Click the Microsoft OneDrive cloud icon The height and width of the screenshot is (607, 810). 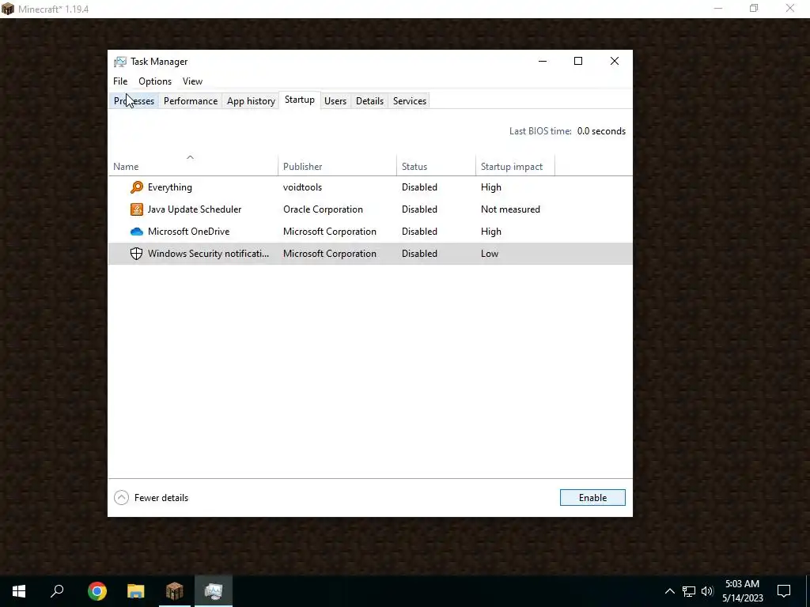(136, 232)
